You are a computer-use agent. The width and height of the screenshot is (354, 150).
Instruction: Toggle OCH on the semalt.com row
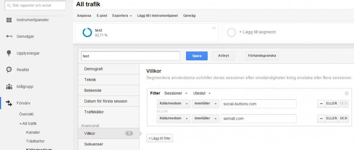pyautogui.click(x=343, y=118)
